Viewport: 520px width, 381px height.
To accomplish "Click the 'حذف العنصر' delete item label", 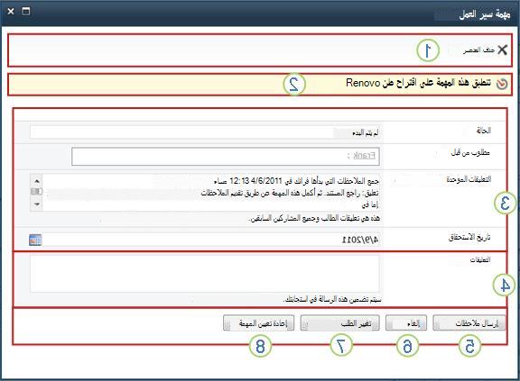I will pos(478,50).
